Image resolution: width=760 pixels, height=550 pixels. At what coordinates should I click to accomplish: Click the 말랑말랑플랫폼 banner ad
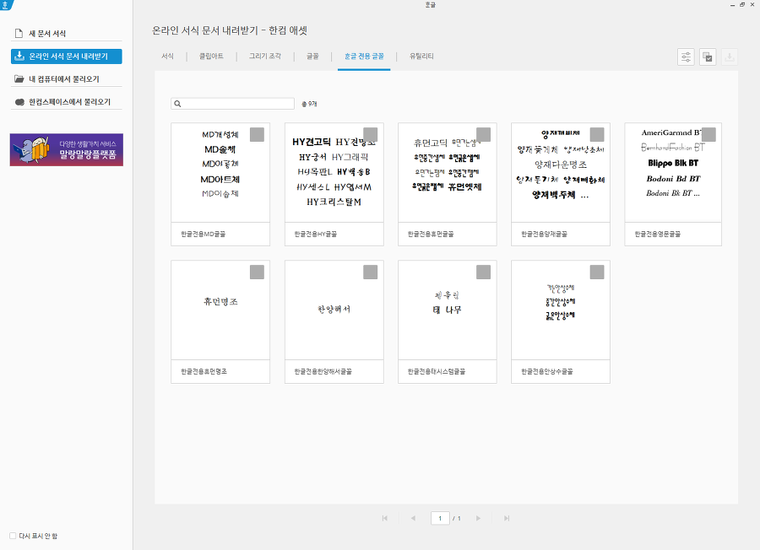[x=67, y=149]
